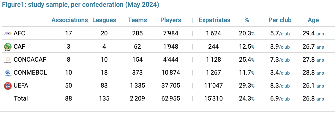Click the UEFA confederation logo
The width and height of the screenshot is (335, 115).
8,86
